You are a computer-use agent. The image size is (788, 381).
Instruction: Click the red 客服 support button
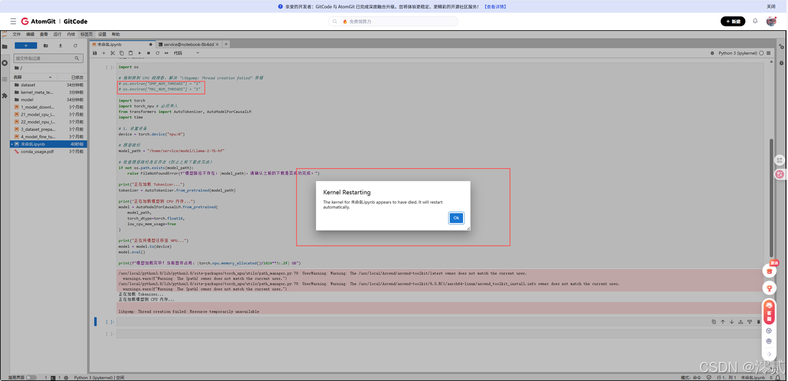[769, 312]
